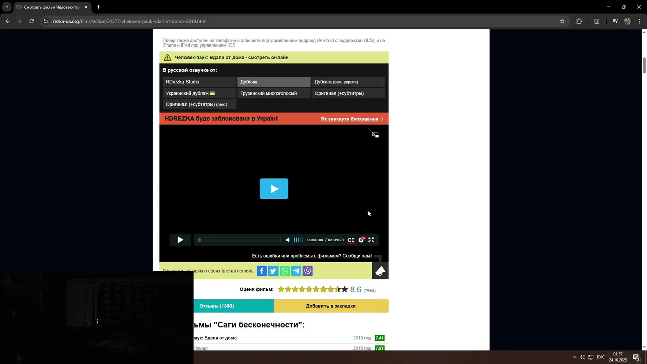Screen dimensions: 647x364
Task: Open picture-in-picture mode icon in player
Action: tap(375, 134)
